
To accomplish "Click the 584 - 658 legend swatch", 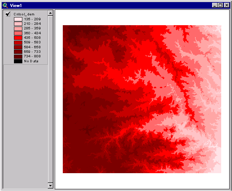I will (x=18, y=47).
